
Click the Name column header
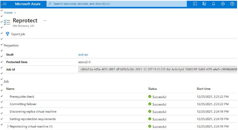[x=10, y=89]
